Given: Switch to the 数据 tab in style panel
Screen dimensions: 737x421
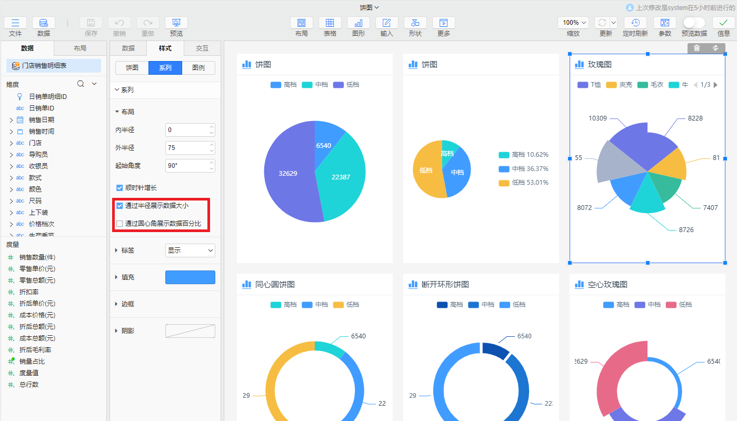Looking at the screenshot, I should (x=128, y=48).
